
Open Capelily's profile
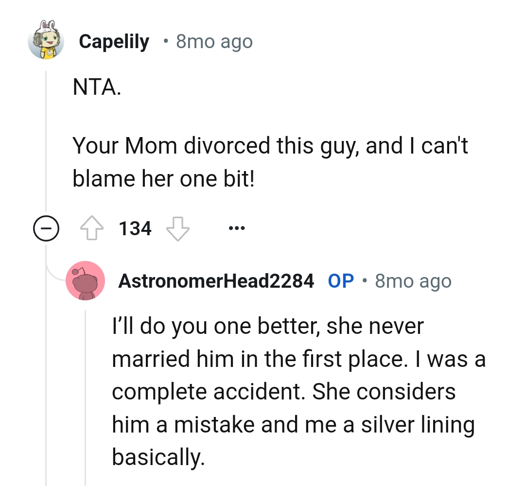pos(114,41)
